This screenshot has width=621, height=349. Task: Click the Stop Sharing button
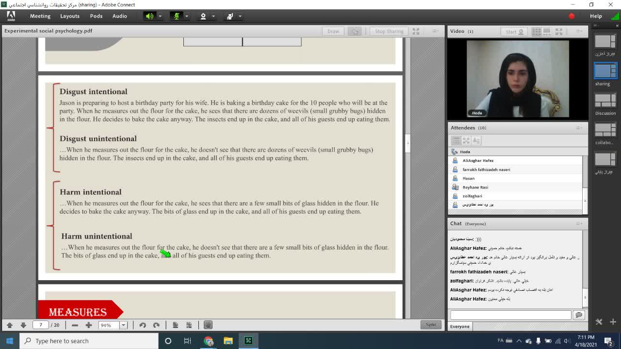pyautogui.click(x=389, y=31)
